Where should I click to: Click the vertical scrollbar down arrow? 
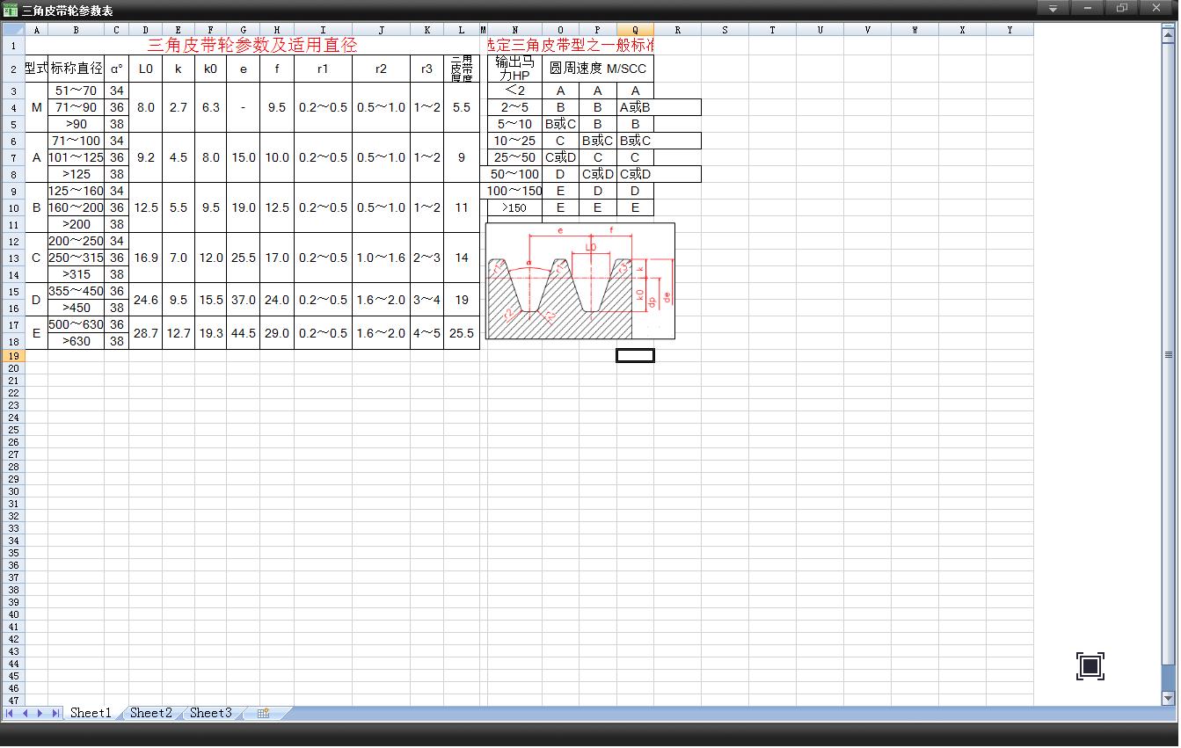point(1169,700)
